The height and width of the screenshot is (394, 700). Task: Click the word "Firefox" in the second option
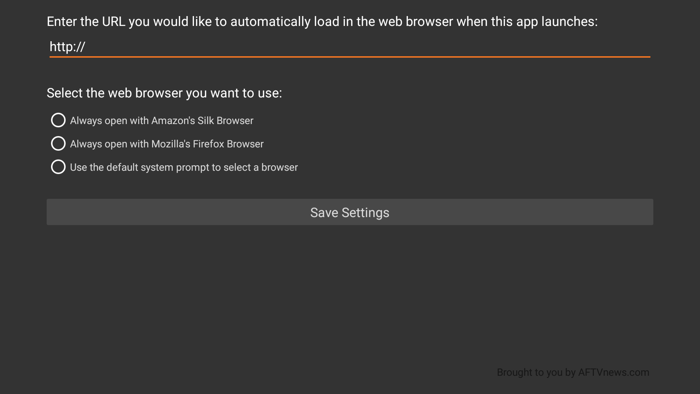(208, 144)
